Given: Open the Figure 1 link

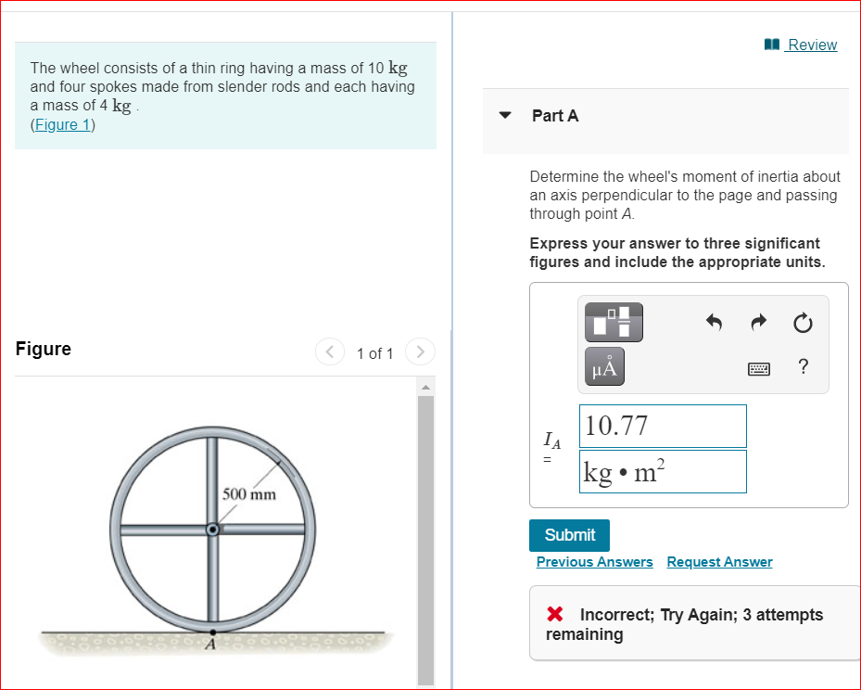Looking at the screenshot, I should pos(63,124).
